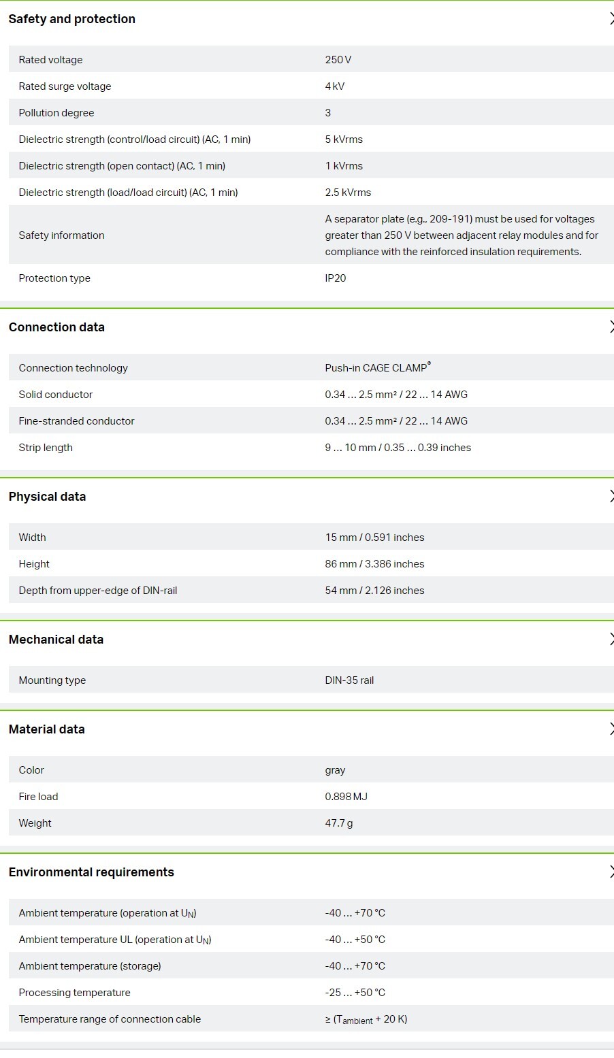Click the DIN-35 rail mounting value
This screenshot has width=614, height=1058.
(x=349, y=680)
